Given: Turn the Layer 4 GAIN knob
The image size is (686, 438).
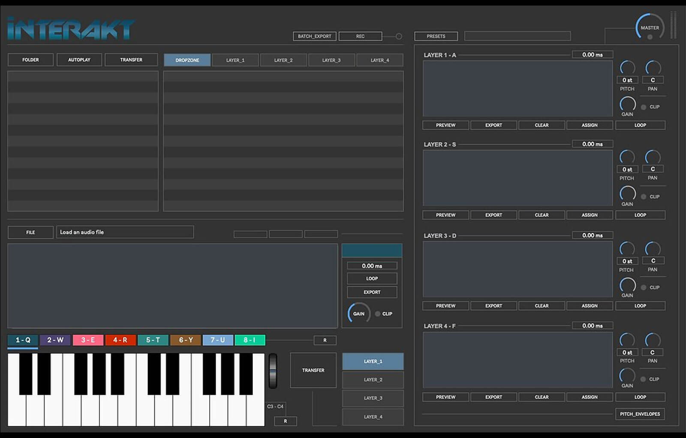Looking at the screenshot, I should (627, 376).
